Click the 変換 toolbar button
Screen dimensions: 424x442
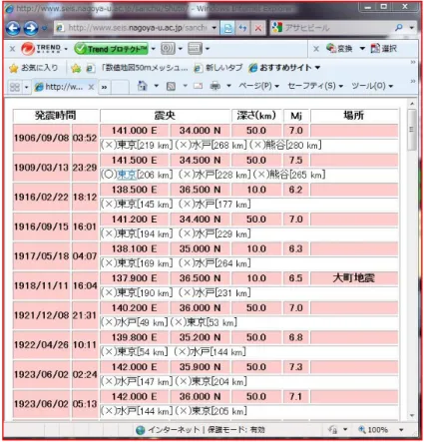[339, 49]
